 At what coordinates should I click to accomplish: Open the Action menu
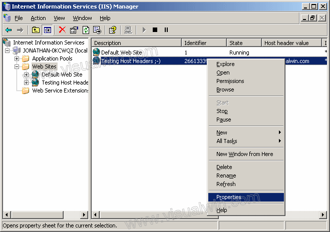38,18
